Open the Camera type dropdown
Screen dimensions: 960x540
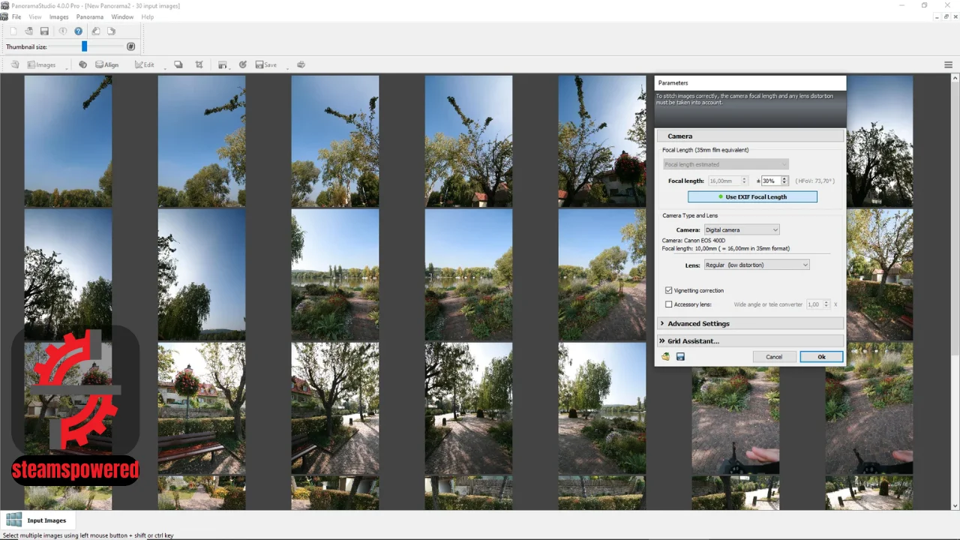point(741,229)
